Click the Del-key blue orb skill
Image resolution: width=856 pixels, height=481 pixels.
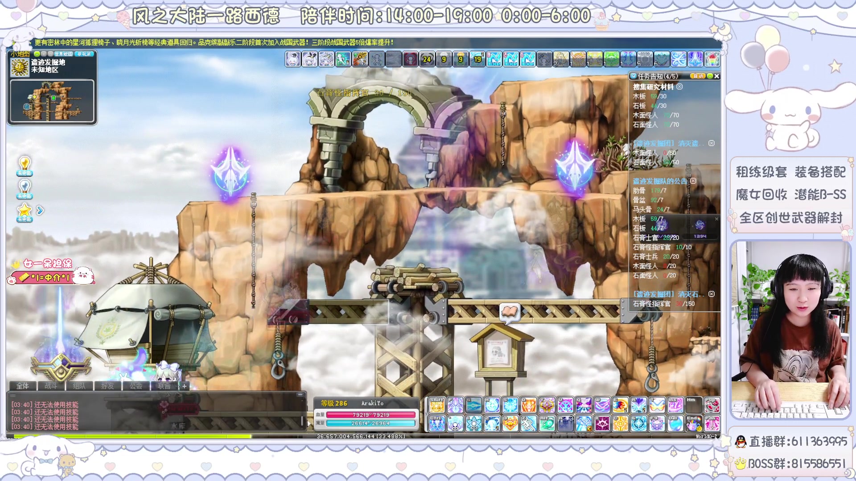[675, 424]
